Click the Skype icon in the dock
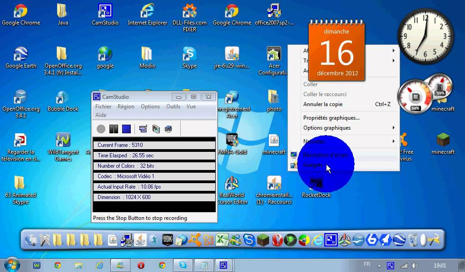Screen dimensions: 465x272 point(249,240)
